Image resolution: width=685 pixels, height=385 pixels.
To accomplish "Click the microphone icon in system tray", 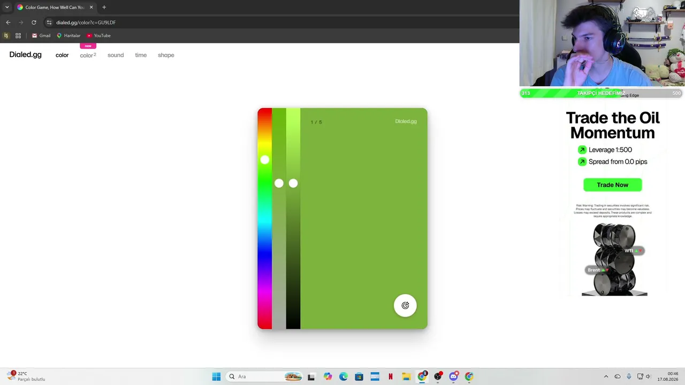I will (x=629, y=376).
